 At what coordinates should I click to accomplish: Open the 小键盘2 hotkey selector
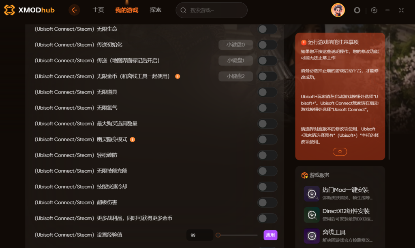235,76
